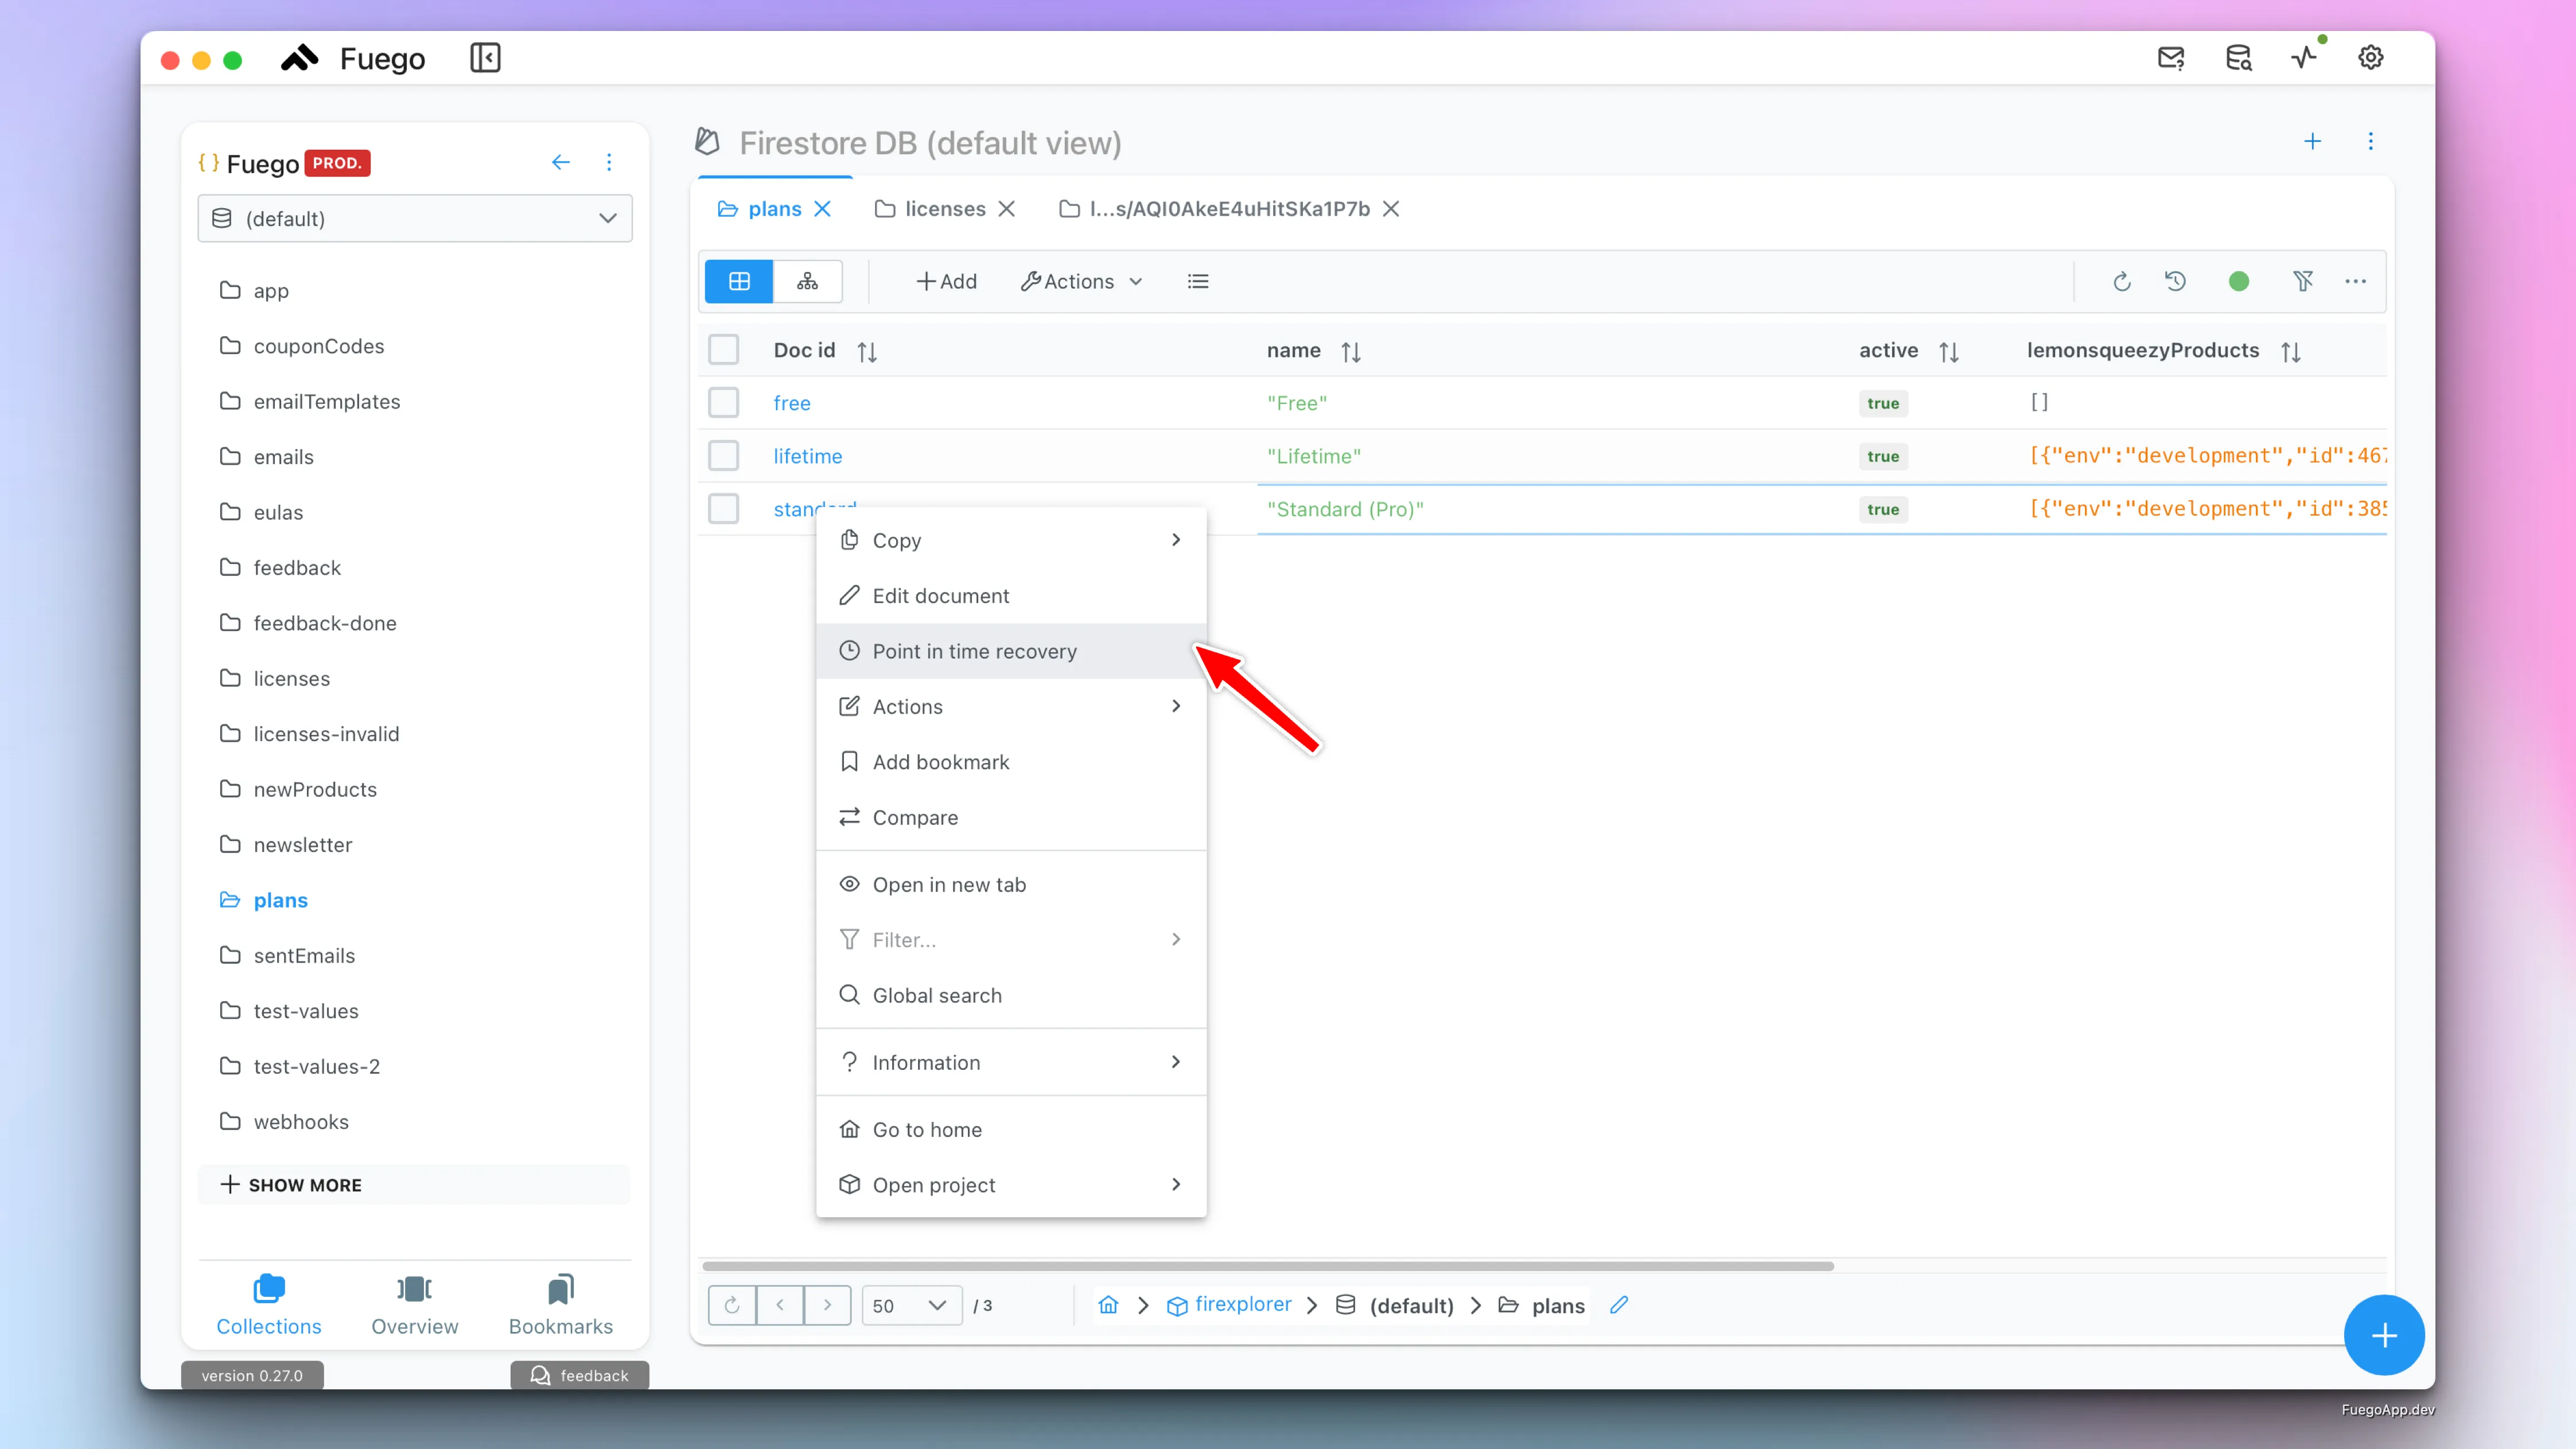The image size is (2576, 1449).
Task: Check the checkbox on the lifetime document row
Action: (724, 455)
